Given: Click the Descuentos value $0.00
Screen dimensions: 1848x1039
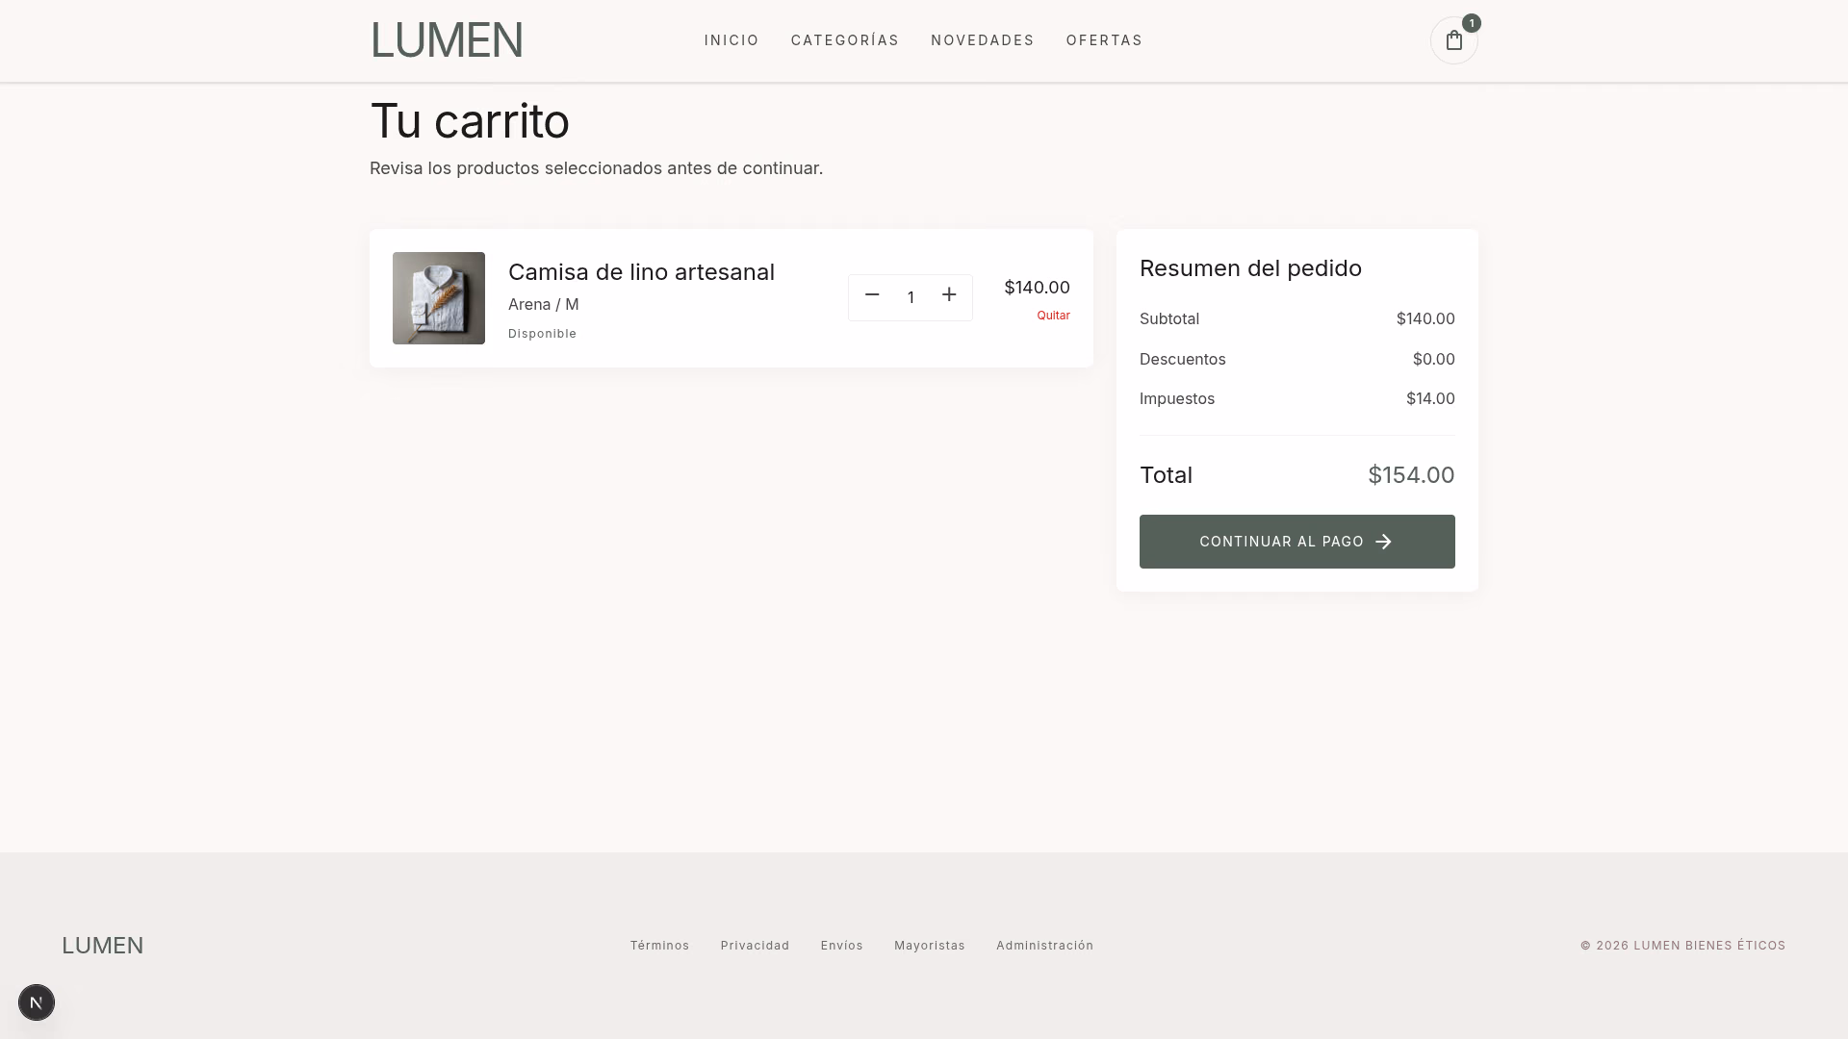Looking at the screenshot, I should pos(1433,359).
